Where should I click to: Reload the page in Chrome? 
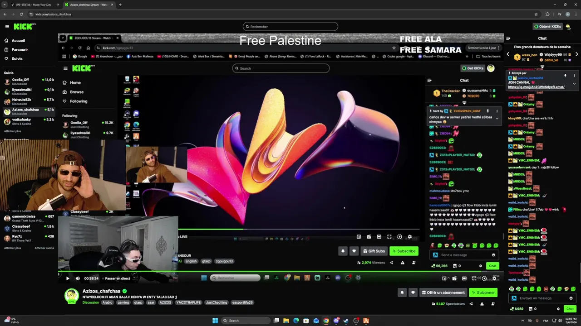pyautogui.click(x=21, y=14)
